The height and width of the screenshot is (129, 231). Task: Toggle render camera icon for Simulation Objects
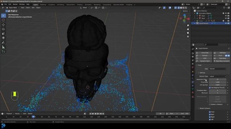click(x=228, y=13)
